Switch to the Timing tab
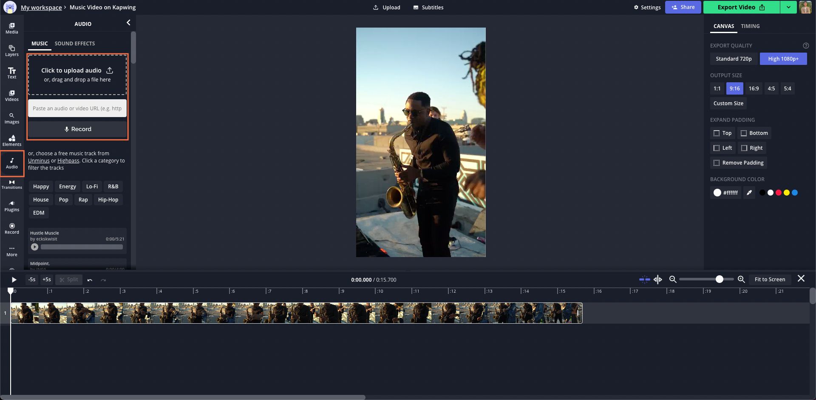This screenshot has height=400, width=816. [x=750, y=26]
